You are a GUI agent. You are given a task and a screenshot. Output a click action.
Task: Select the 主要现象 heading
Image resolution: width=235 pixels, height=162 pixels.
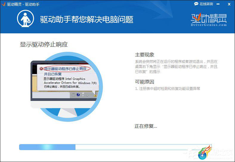[145, 55]
